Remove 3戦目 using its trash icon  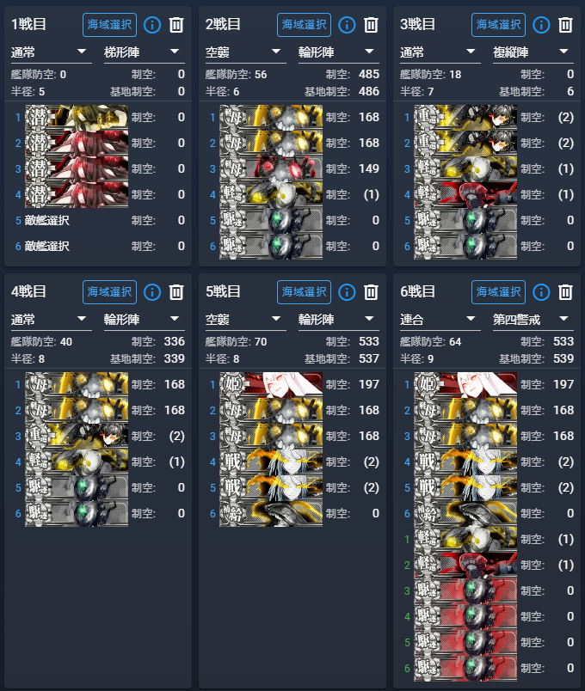pyautogui.click(x=565, y=25)
